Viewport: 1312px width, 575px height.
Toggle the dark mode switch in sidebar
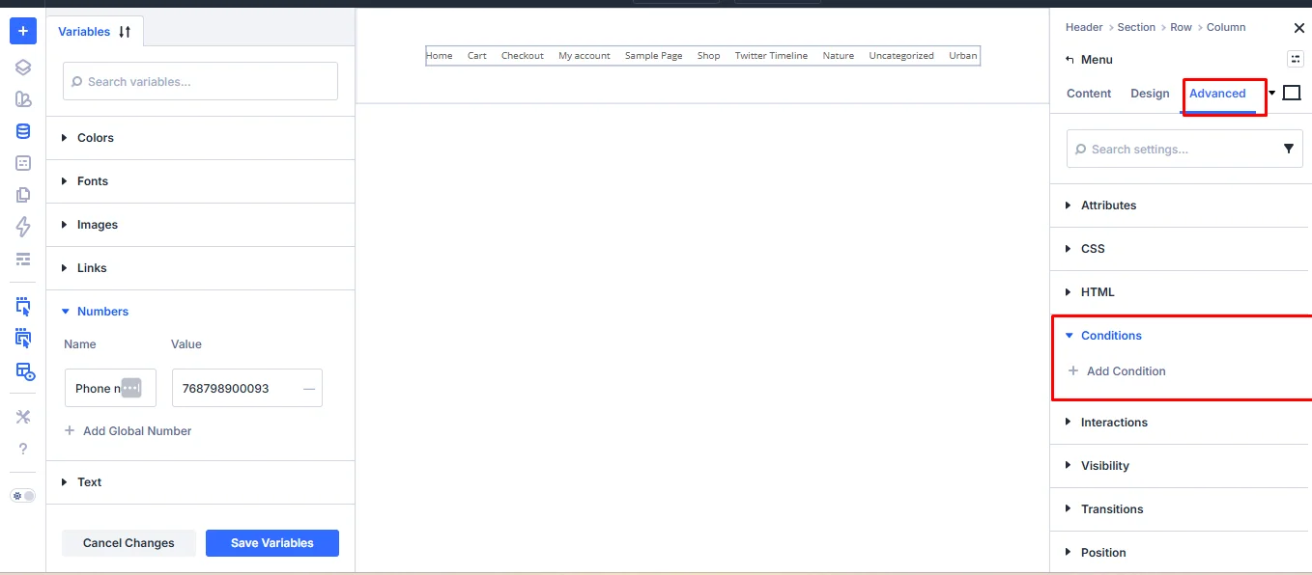tap(23, 495)
